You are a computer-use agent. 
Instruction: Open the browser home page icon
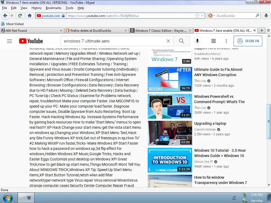pyautogui.click(x=30, y=16)
